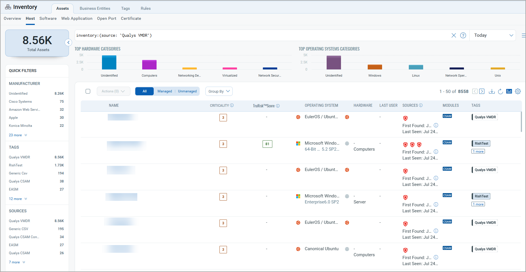The image size is (526, 272).
Task: Click the Name column header
Action: pyautogui.click(x=114, y=105)
